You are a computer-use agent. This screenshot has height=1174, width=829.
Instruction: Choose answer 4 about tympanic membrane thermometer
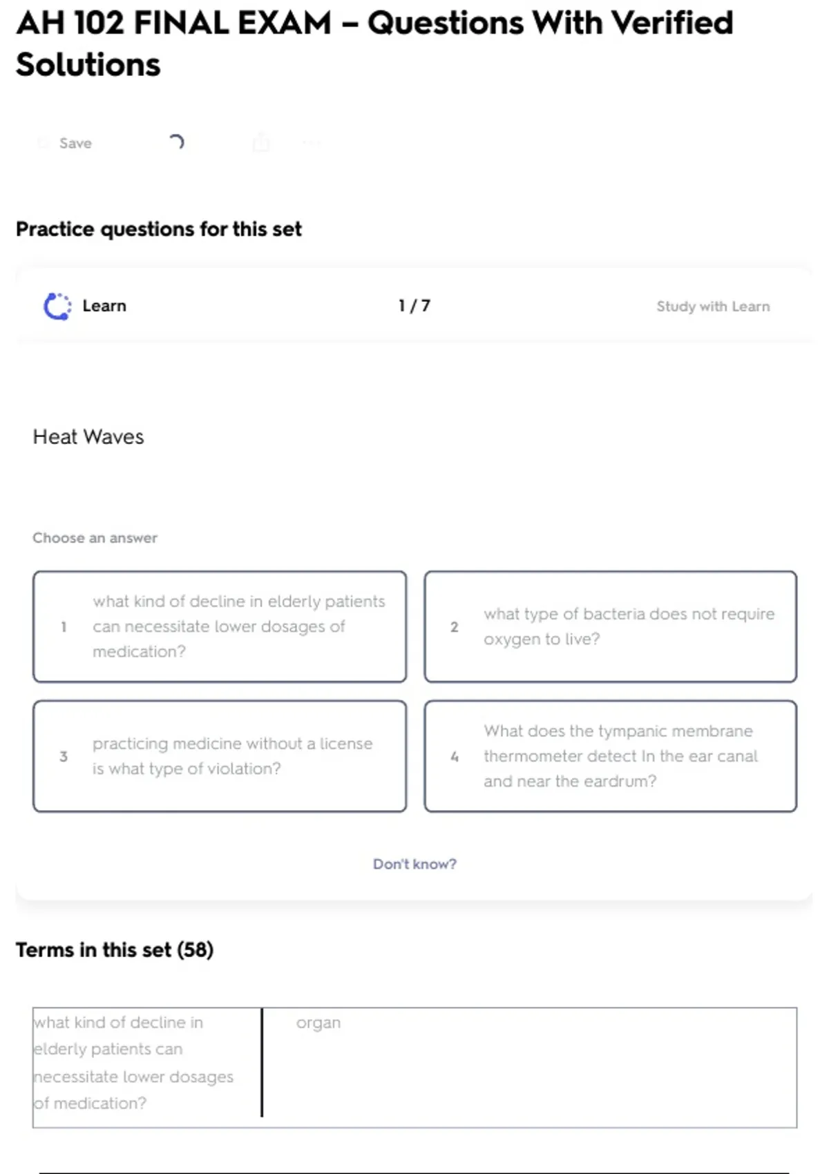tap(610, 756)
